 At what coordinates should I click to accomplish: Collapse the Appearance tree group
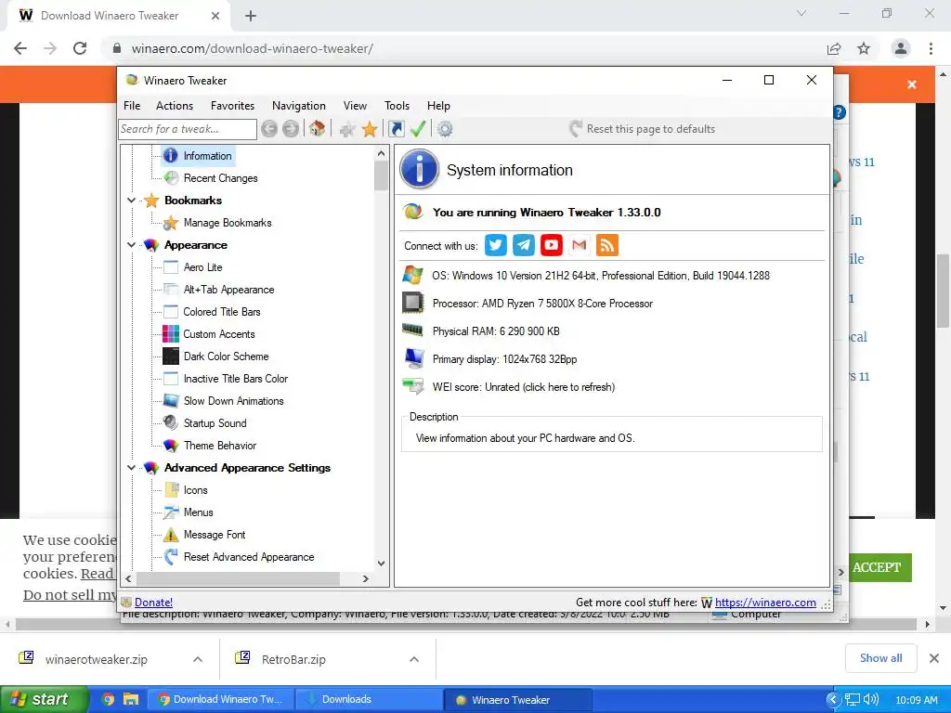(x=131, y=245)
